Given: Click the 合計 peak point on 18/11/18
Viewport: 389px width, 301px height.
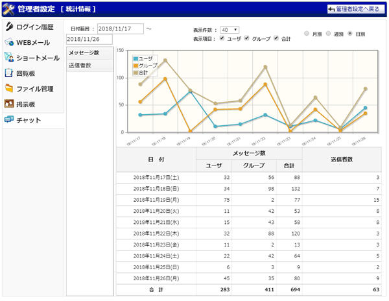Looking at the screenshot, I should tap(165, 60).
